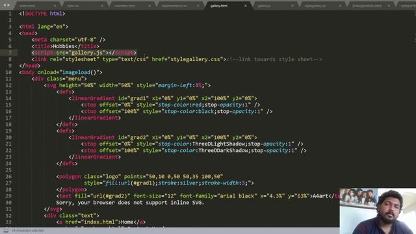Click the closing polygon tag
Image resolution: width=416 pixels, height=234 pixels.
(x=71, y=189)
